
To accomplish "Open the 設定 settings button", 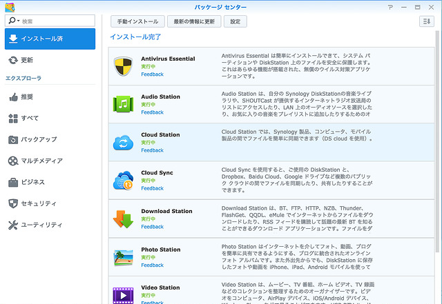I will [236, 21].
